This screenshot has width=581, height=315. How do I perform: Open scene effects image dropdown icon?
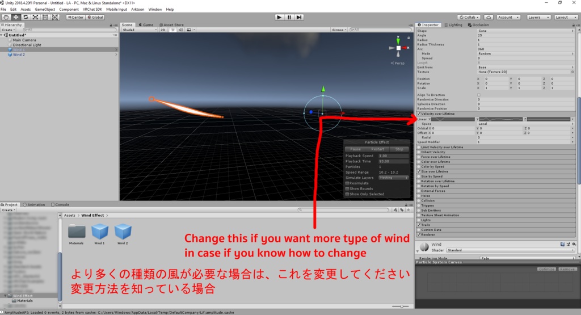tap(190, 30)
